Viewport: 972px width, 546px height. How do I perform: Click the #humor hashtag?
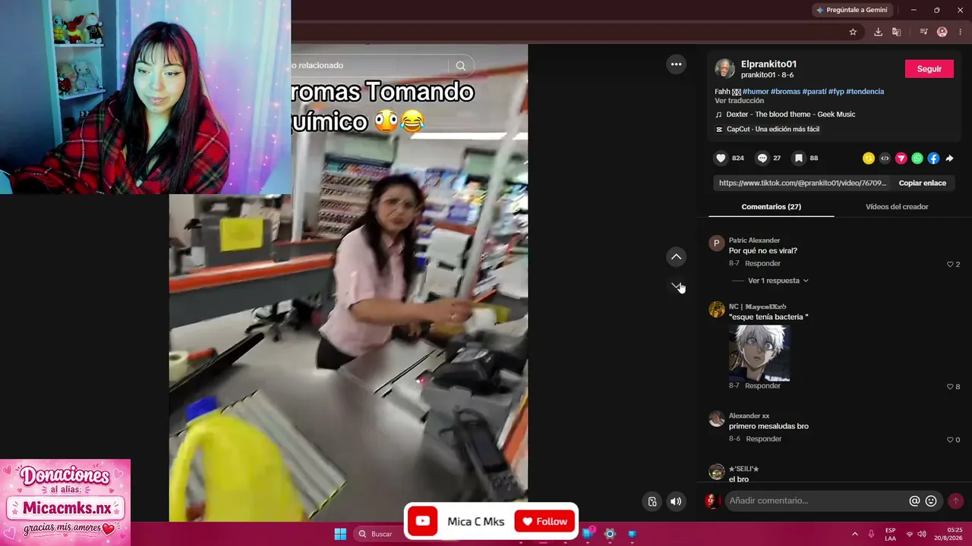click(x=756, y=92)
